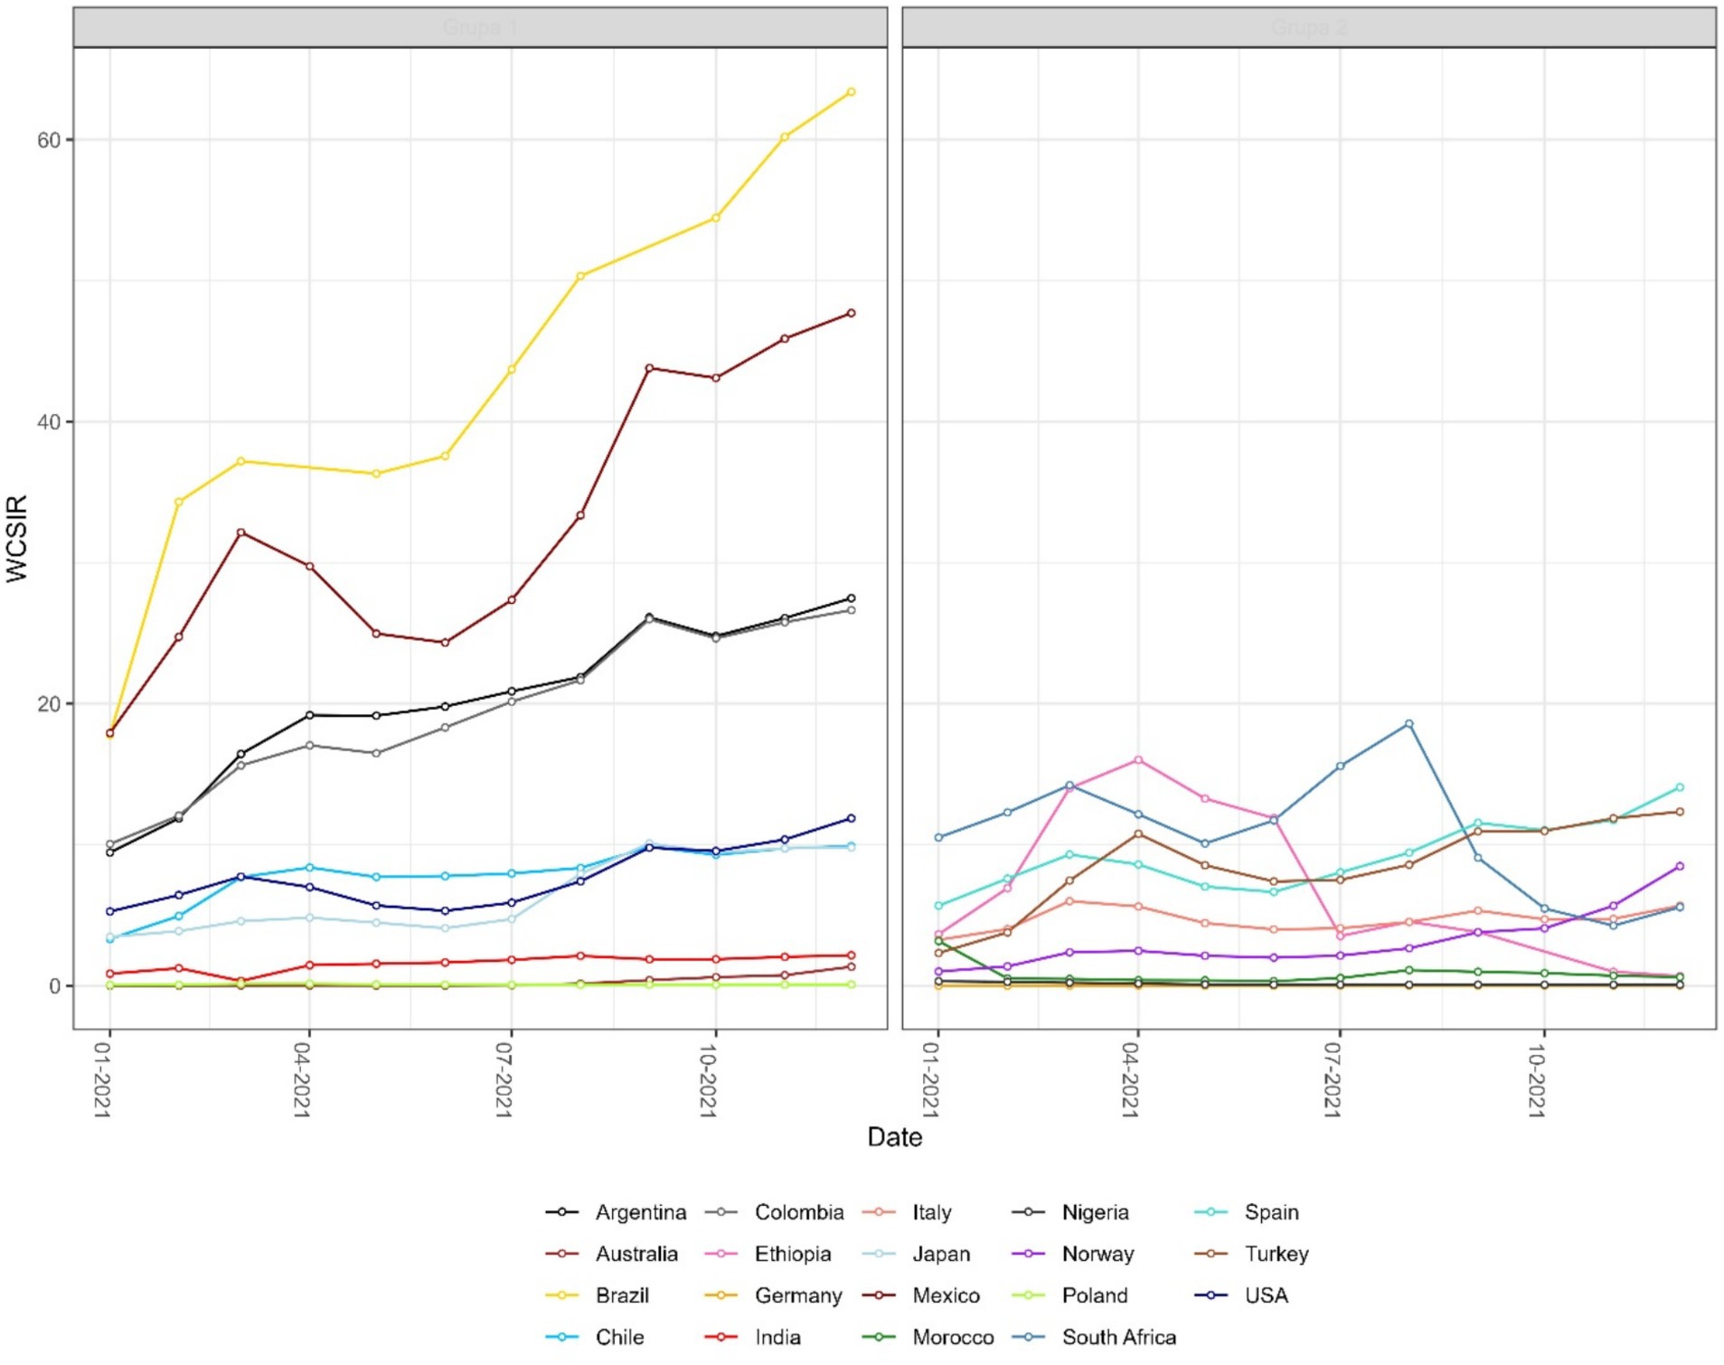Image resolution: width=1724 pixels, height=1365 pixels.
Task: Click 01-2021 label under the right panel
Action: pos(931,1080)
